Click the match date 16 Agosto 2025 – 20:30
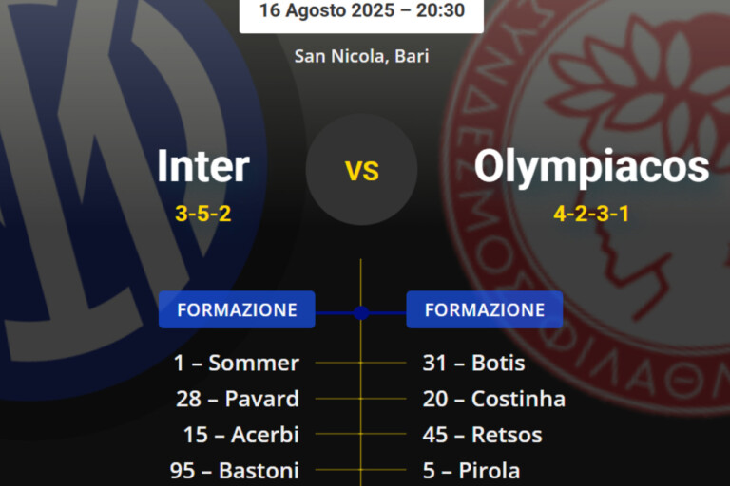Image resolution: width=730 pixels, height=486 pixels. (x=361, y=10)
